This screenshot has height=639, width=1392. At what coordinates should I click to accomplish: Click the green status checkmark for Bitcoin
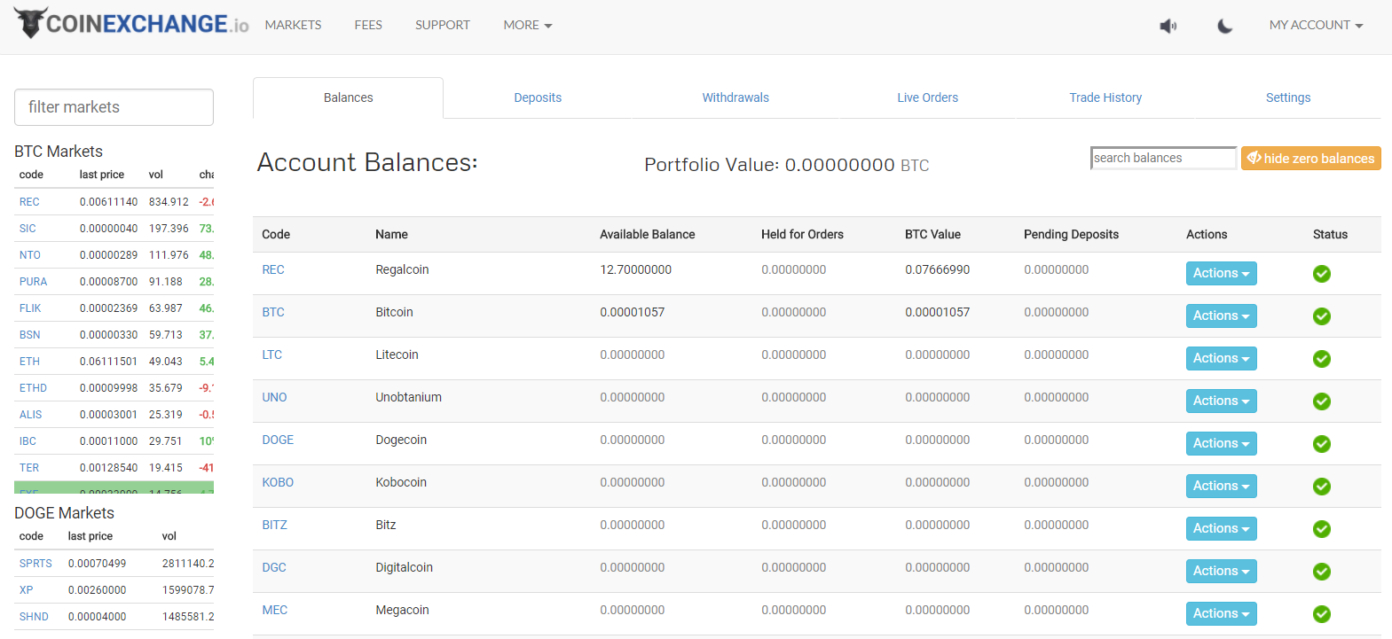click(1321, 316)
